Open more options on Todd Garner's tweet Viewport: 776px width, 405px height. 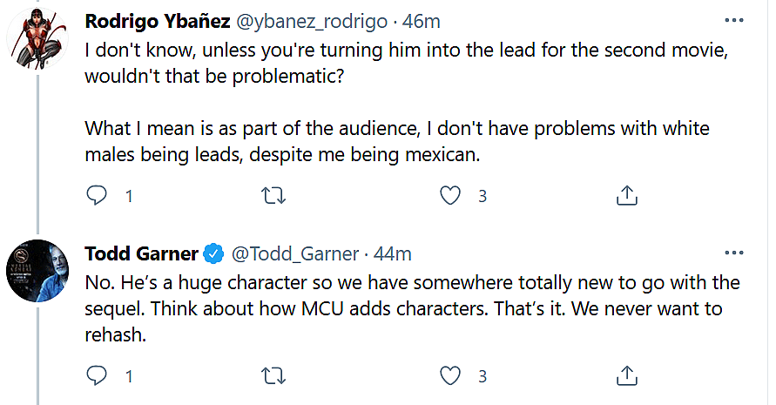pyautogui.click(x=734, y=253)
